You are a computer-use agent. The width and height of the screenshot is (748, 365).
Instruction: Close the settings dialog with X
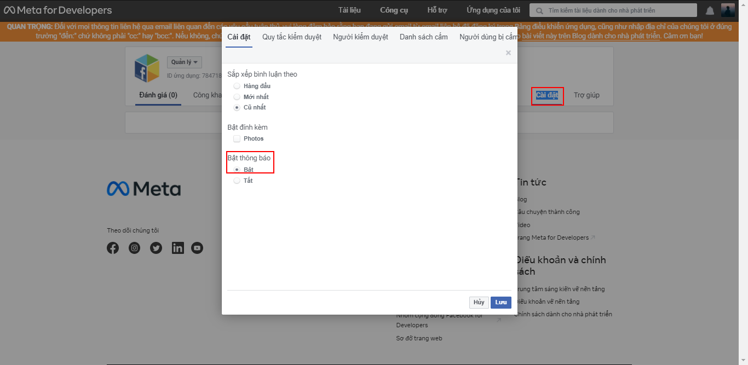coord(508,53)
